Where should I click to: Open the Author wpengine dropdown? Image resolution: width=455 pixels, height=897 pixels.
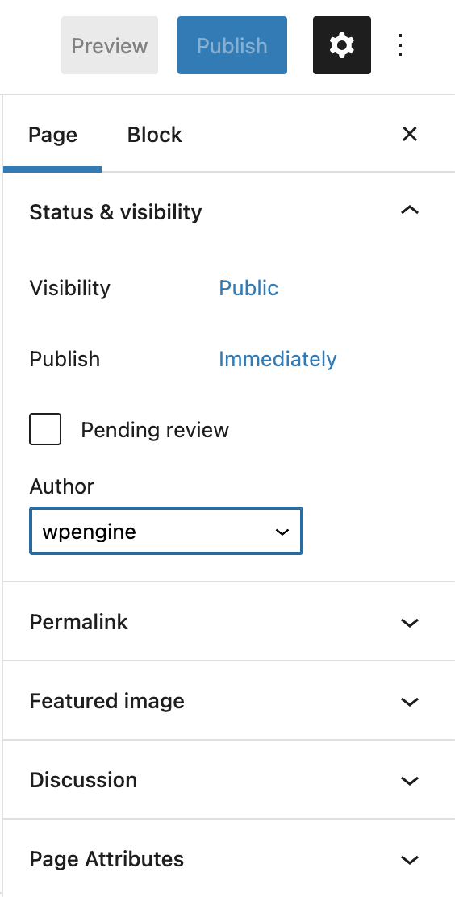166,531
